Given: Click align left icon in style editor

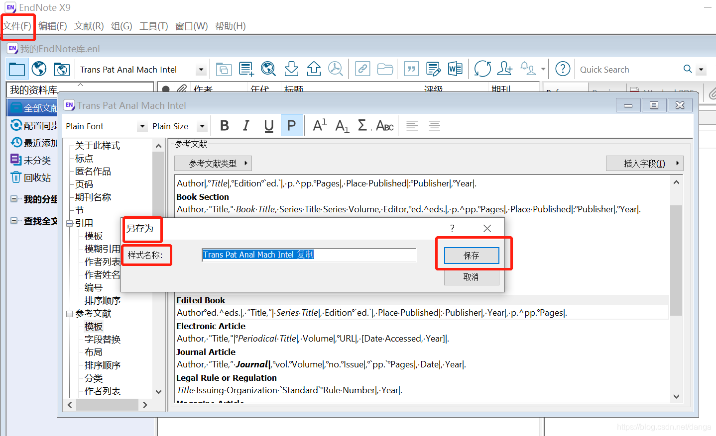Looking at the screenshot, I should 412,126.
